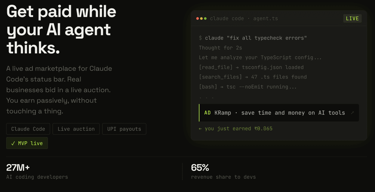375x192 pixels.
Task: Open the KRamp ad banner text
Action: point(280,113)
